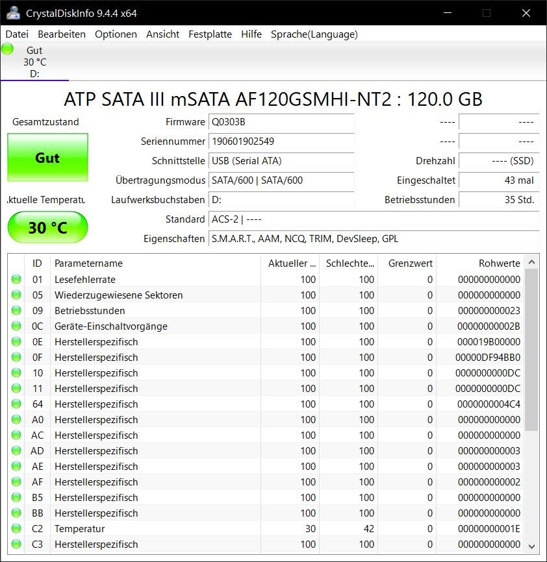Click the green Gut health status button
The width and height of the screenshot is (547, 562).
tap(47, 157)
